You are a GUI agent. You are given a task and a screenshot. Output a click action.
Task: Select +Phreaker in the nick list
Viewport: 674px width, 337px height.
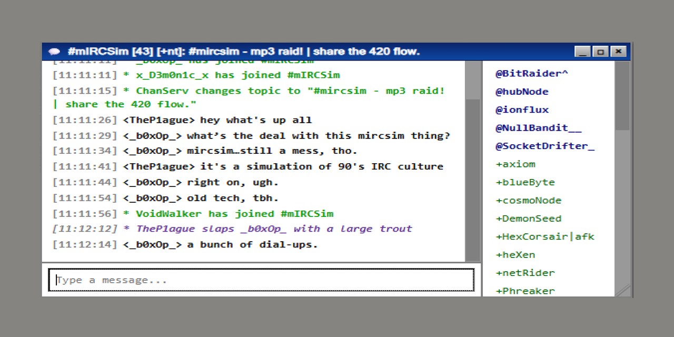[x=525, y=291]
